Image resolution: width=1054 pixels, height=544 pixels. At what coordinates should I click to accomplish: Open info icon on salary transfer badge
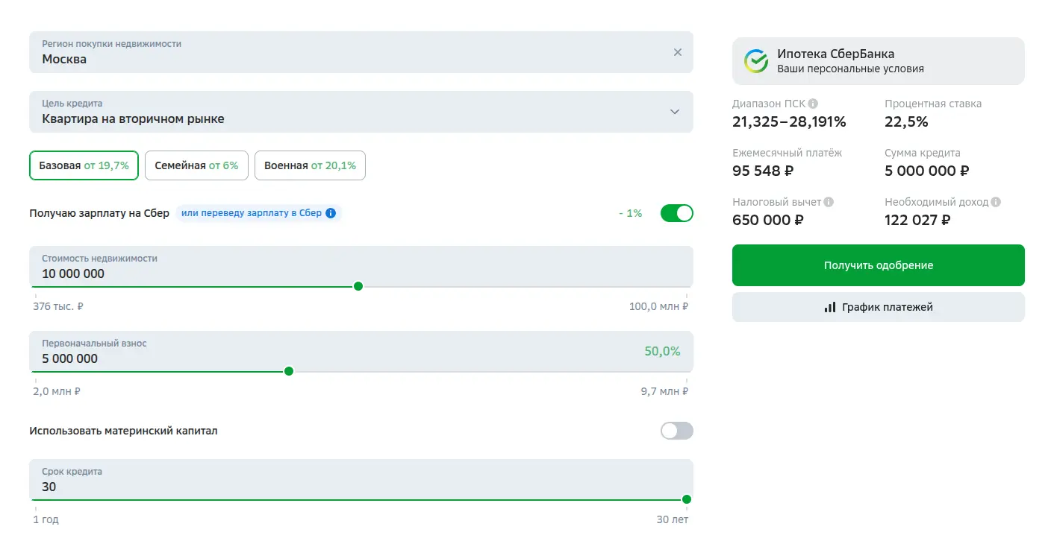[x=331, y=213]
